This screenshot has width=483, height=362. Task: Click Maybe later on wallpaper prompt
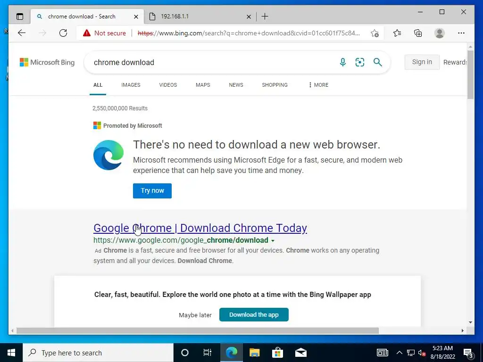coord(195,315)
